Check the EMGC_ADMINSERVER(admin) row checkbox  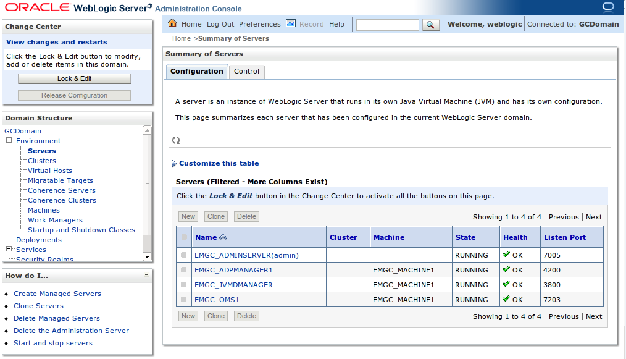click(183, 255)
